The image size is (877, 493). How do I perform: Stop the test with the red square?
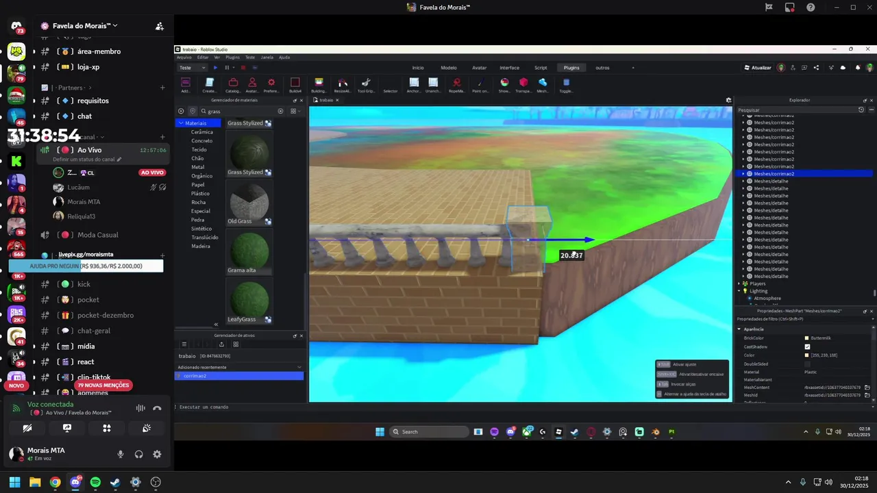(x=243, y=68)
